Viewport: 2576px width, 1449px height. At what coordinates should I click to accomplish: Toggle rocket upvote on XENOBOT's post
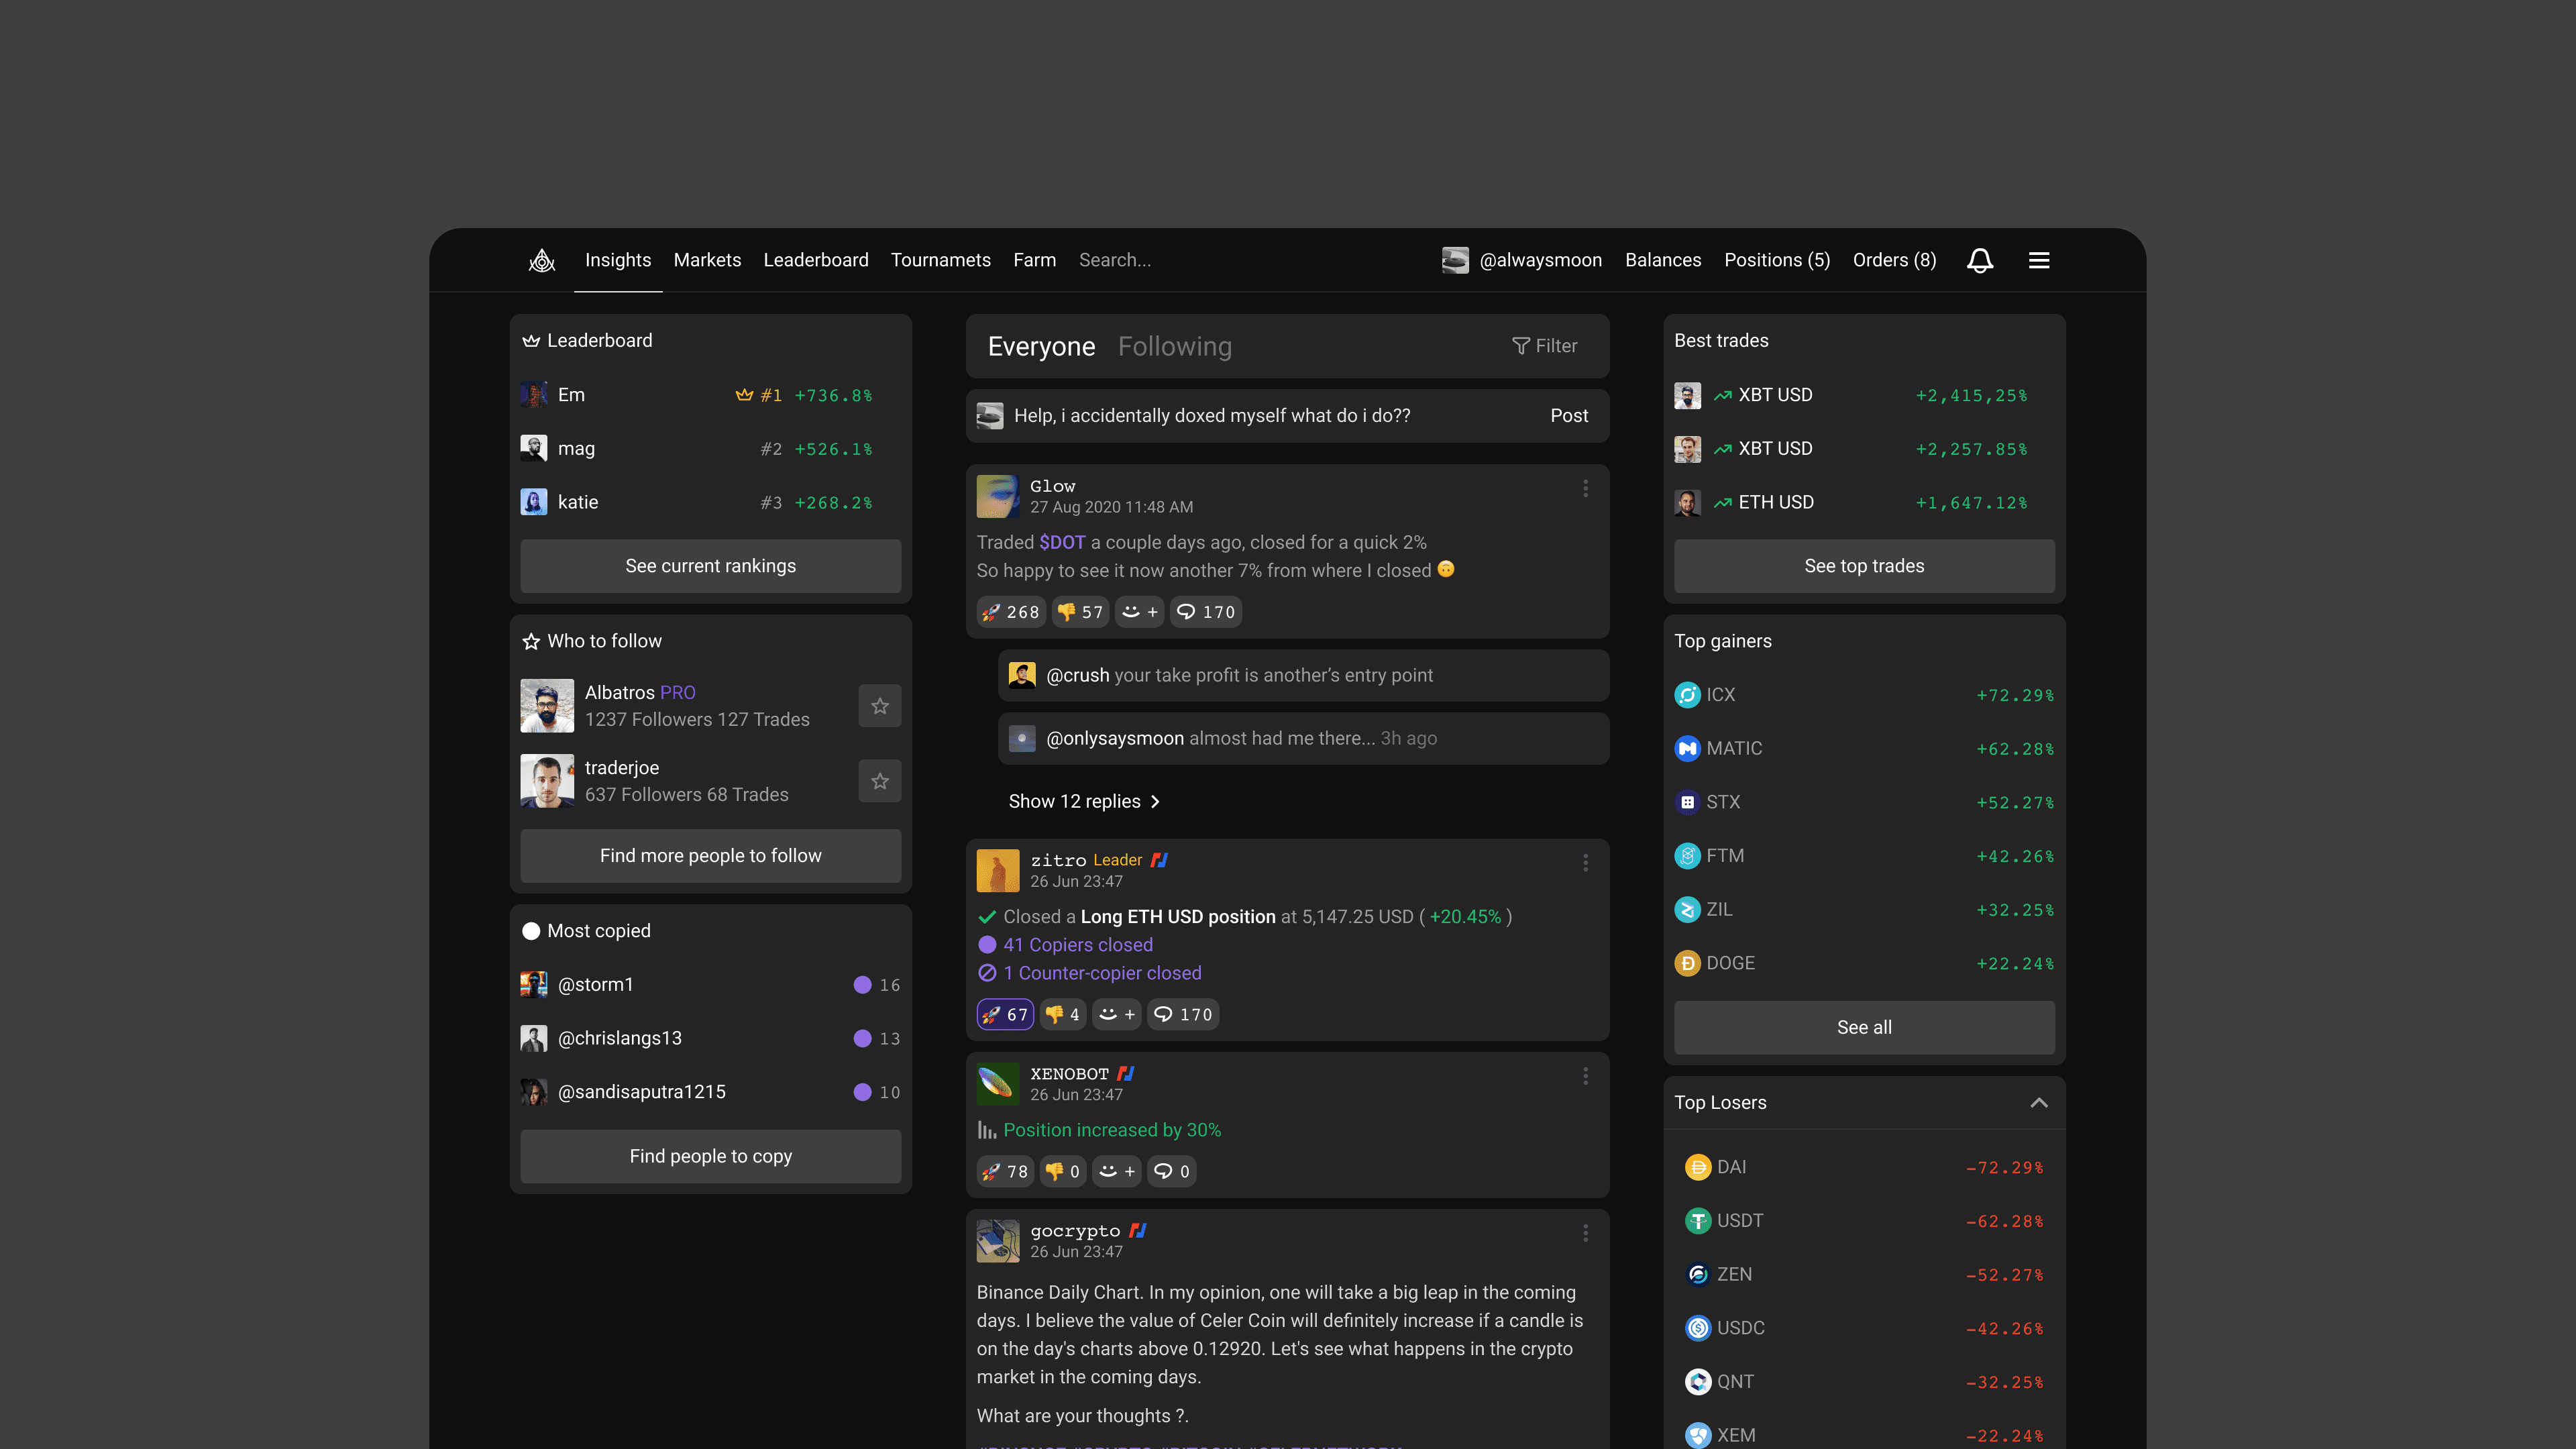coord(1005,1172)
